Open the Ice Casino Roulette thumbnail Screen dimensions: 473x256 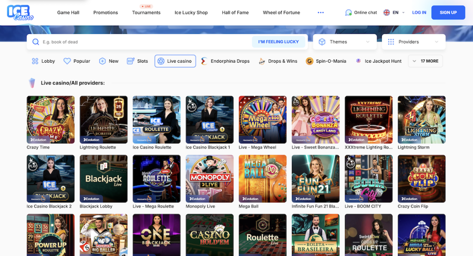(x=157, y=119)
